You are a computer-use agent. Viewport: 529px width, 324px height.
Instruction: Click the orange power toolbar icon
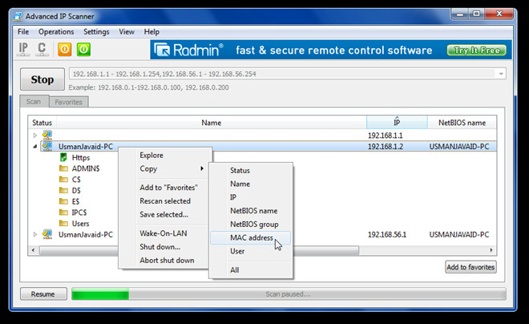(x=64, y=49)
